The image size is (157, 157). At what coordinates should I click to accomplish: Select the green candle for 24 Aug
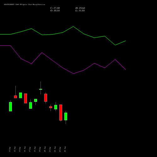tap(56, 107)
